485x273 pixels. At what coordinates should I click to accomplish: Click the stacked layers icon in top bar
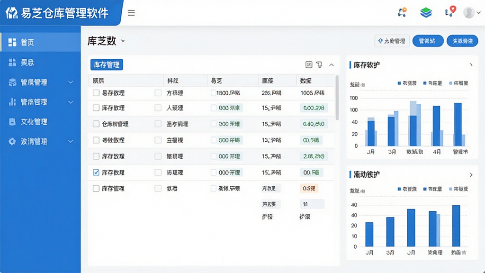coord(426,12)
